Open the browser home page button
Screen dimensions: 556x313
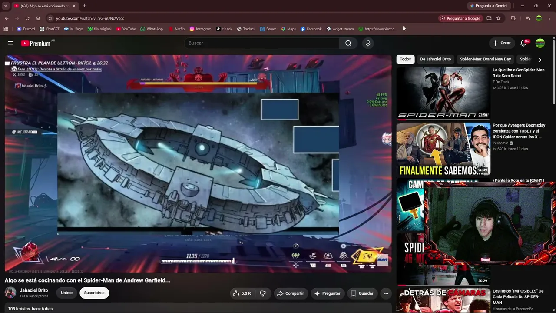click(x=38, y=18)
